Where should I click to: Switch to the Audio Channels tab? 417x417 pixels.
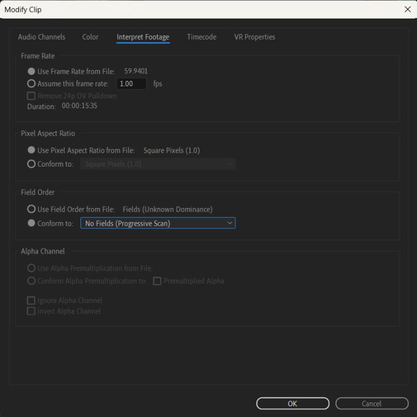point(41,37)
